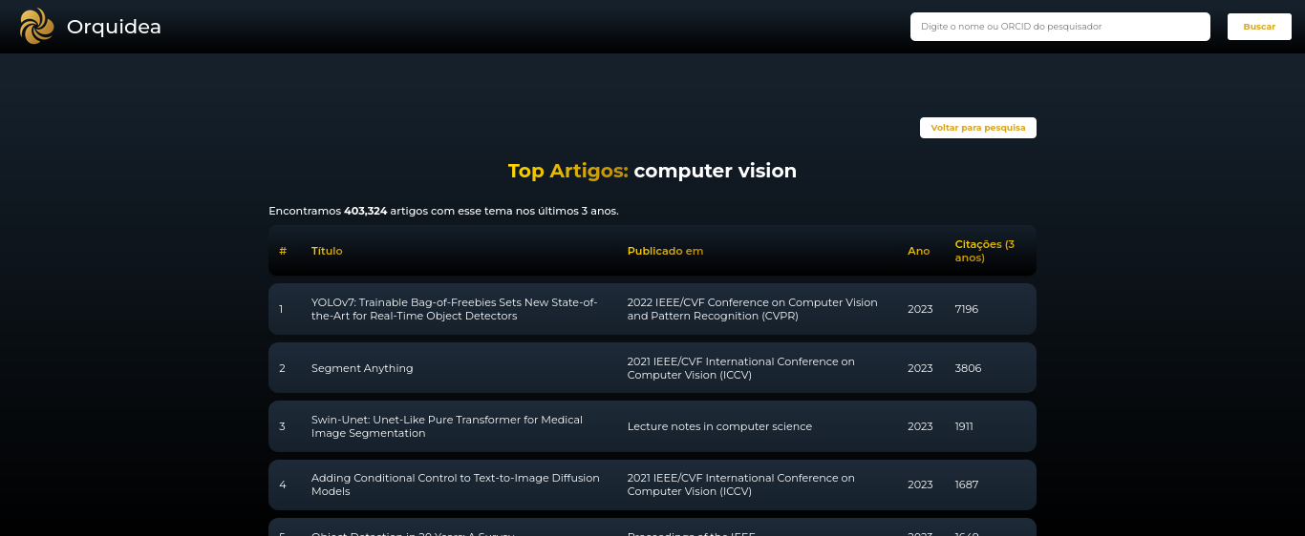Click Lecture notes in computer science venue
This screenshot has height=536, width=1305.
[719, 426]
